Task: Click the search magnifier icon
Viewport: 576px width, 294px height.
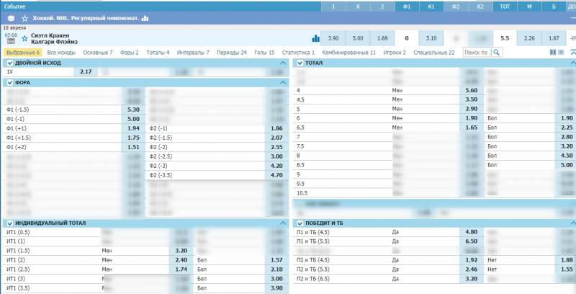Action: click(495, 53)
